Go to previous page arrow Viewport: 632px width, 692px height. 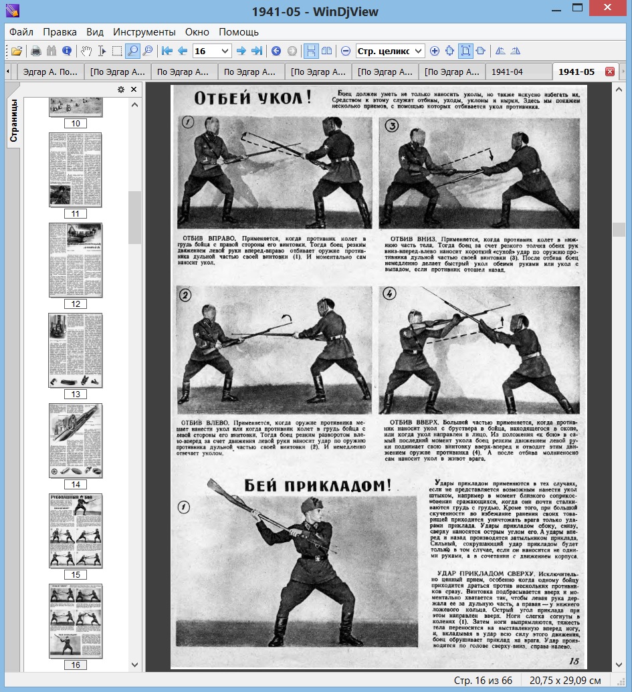click(183, 51)
